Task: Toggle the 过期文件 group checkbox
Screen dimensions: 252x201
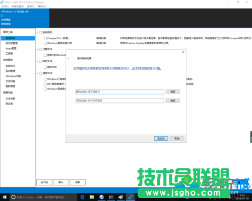Action: pos(40,49)
